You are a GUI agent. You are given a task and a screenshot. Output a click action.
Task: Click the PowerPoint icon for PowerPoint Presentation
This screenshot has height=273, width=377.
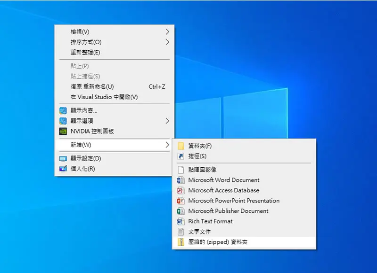[181, 201]
